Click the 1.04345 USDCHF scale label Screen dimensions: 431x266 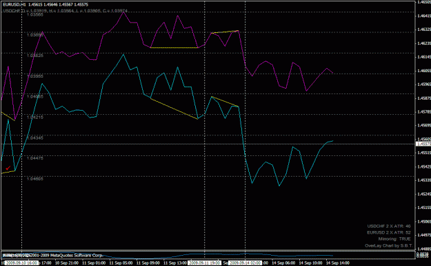(x=35, y=137)
